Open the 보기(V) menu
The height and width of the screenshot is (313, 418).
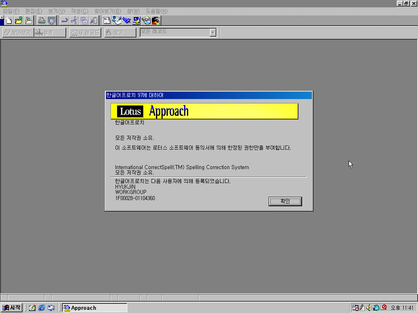tap(56, 11)
